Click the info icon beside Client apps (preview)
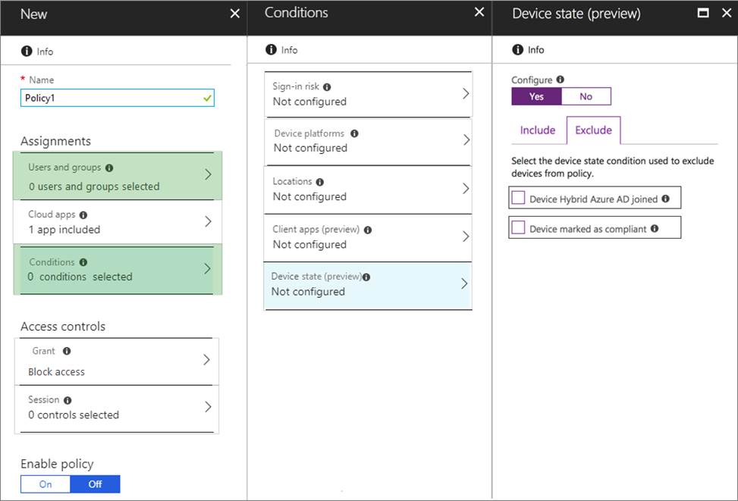 tap(368, 230)
